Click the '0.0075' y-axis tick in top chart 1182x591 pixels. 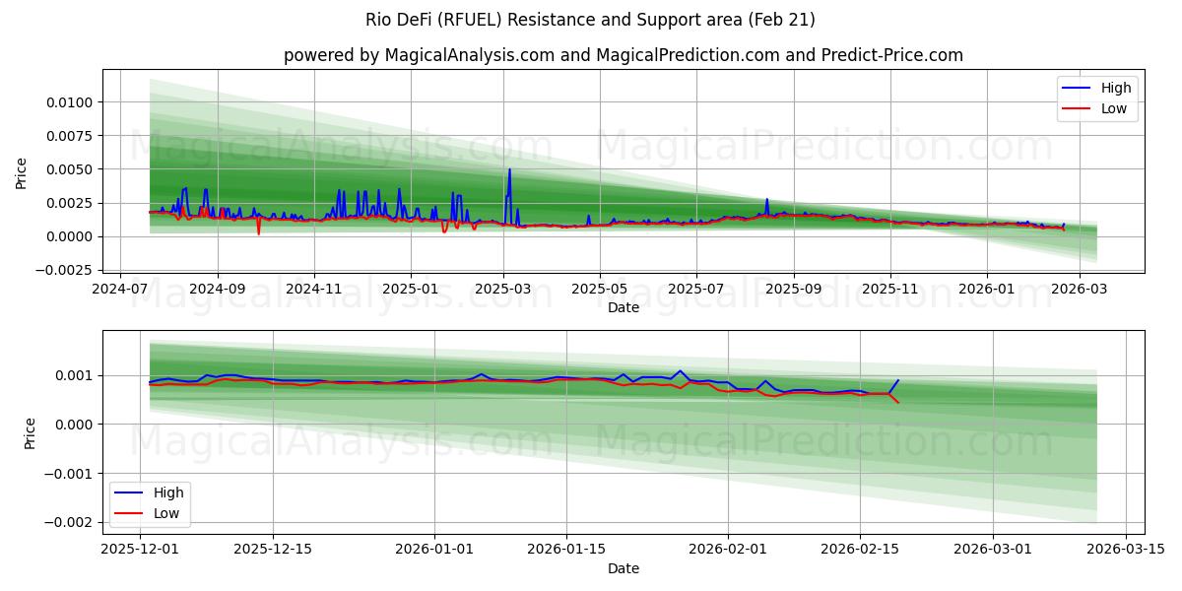pyautogui.click(x=72, y=136)
